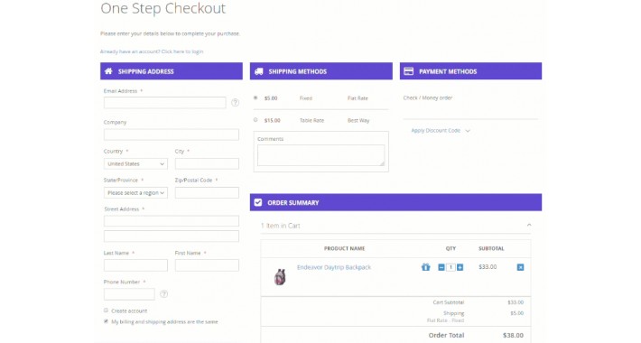
Task: Click the help icon next to Email Address
Action: tap(235, 103)
